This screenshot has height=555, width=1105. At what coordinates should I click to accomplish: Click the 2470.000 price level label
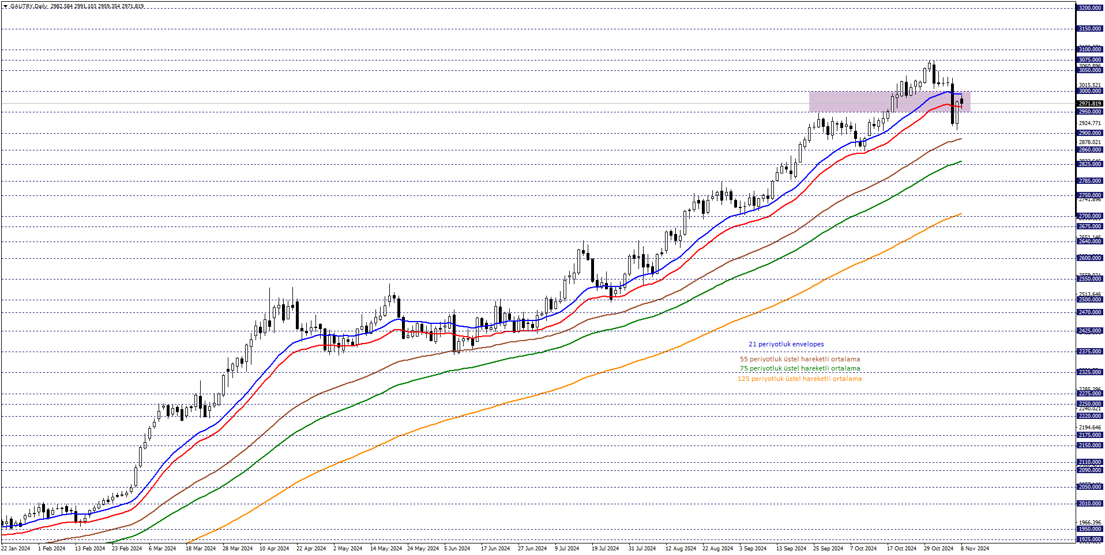point(1090,312)
